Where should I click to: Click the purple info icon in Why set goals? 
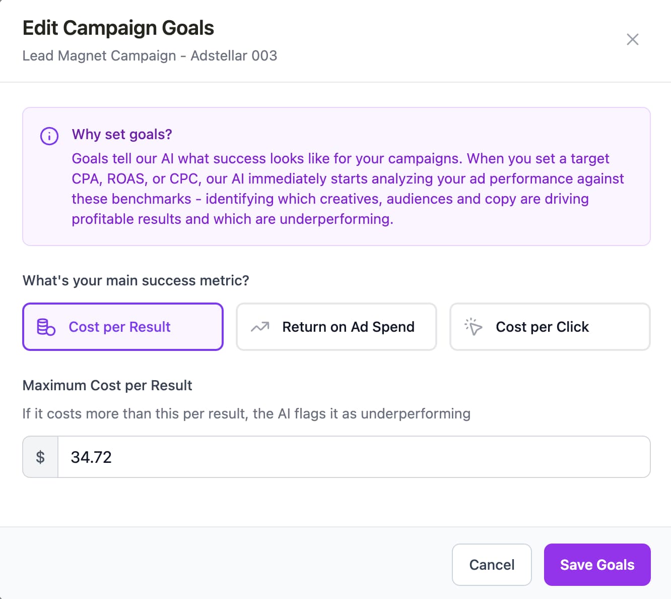click(x=48, y=135)
